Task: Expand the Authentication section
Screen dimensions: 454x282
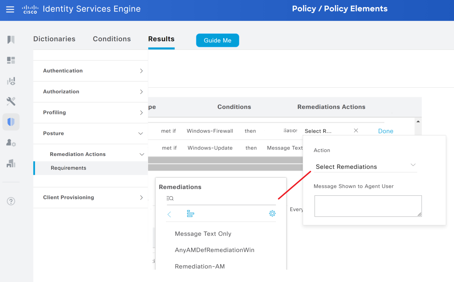Action: point(141,71)
